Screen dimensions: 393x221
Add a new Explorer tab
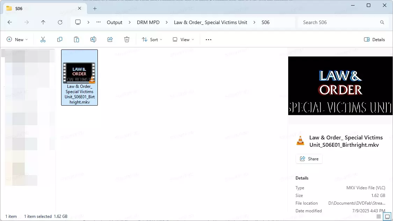pyautogui.click(x=95, y=8)
